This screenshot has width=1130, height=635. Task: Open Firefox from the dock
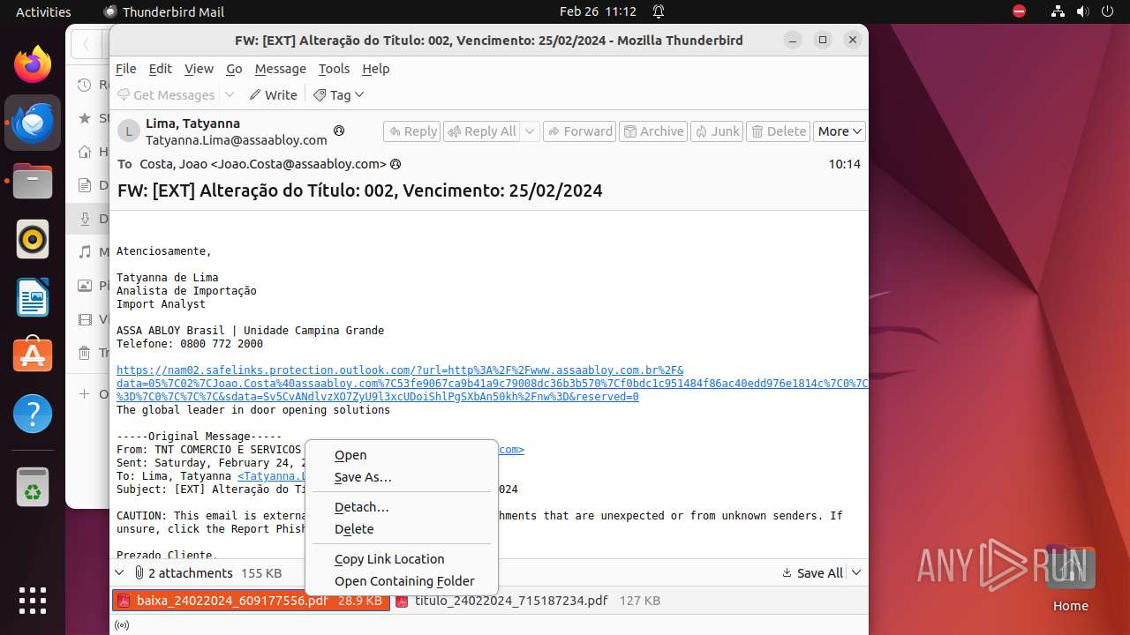click(33, 64)
